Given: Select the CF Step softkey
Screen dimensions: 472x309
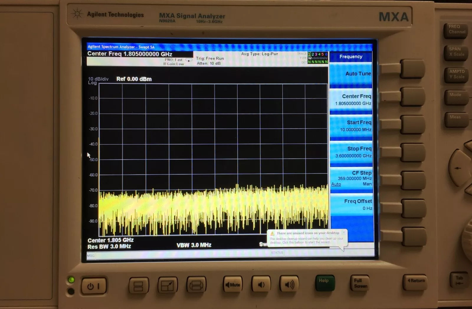Looking at the screenshot, I should pyautogui.click(x=351, y=178).
